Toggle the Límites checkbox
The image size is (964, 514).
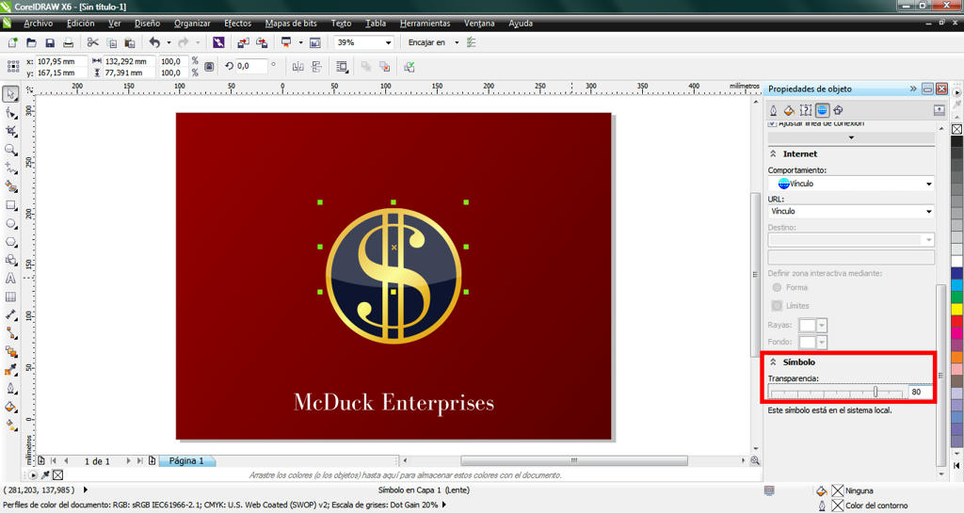point(777,306)
